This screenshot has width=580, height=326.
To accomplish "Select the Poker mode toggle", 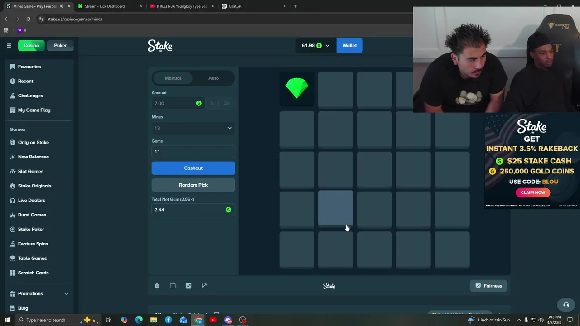I will 60,45.
